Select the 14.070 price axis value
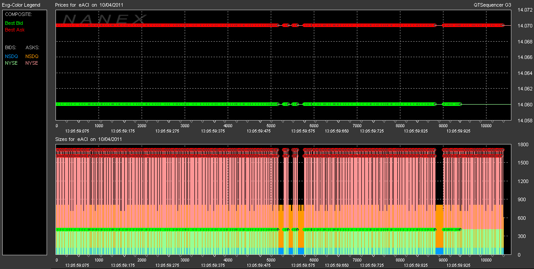Image resolution: width=534 pixels, height=269 pixels. [x=525, y=26]
